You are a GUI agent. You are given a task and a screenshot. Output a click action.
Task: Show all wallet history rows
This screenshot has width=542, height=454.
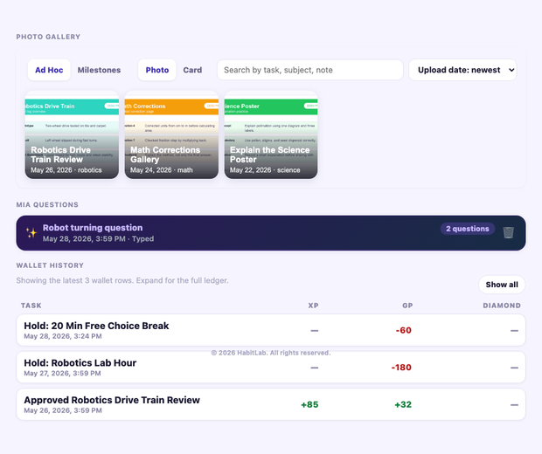coord(502,285)
